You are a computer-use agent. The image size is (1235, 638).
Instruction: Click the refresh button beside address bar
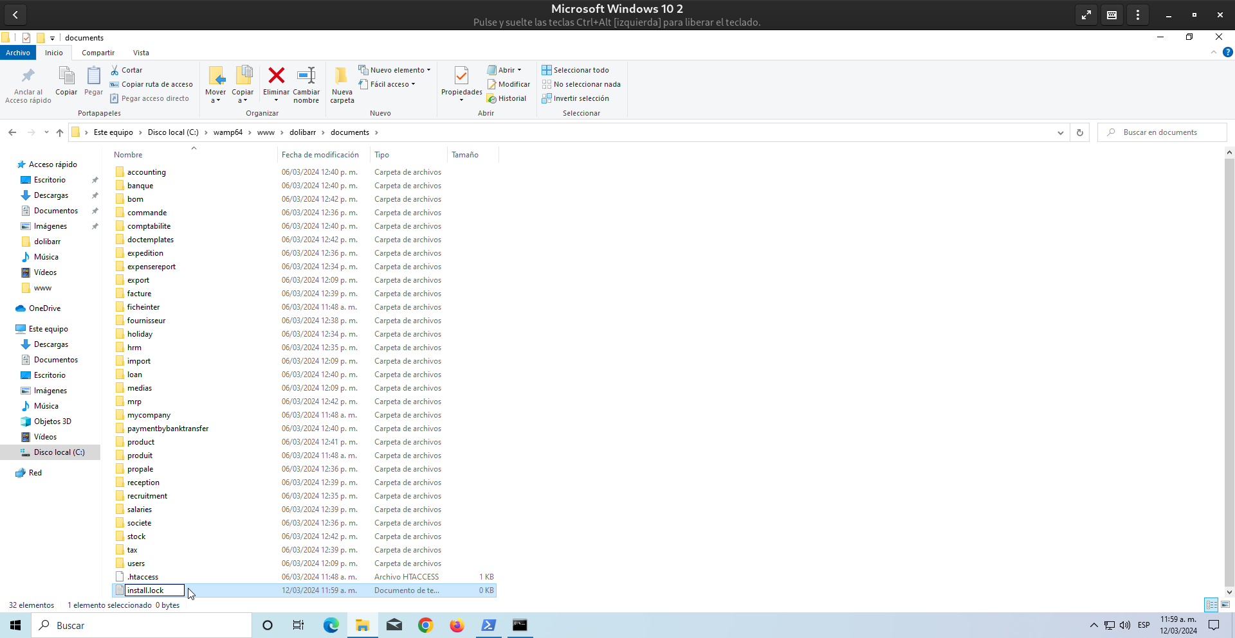click(x=1080, y=132)
